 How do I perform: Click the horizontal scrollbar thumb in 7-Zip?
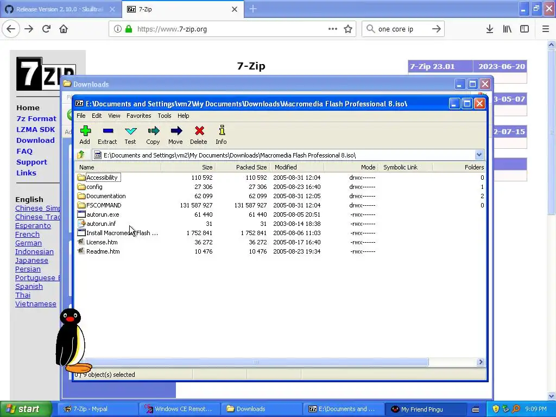tap(256, 362)
